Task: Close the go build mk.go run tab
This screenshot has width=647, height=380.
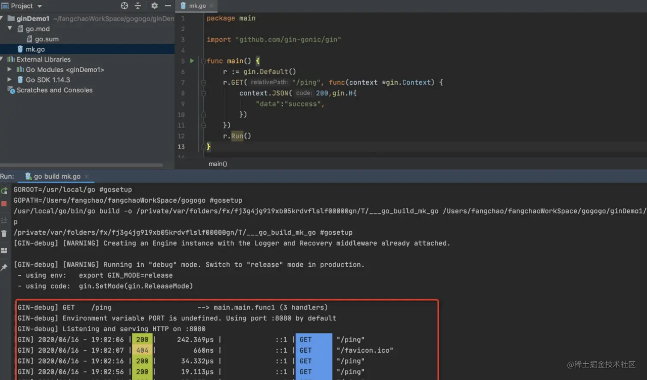Action: (86, 176)
